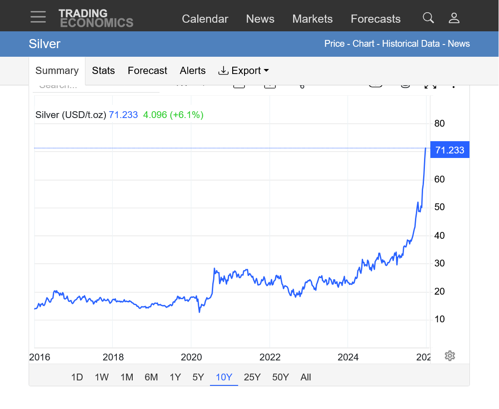
Task: Click the 71.233 current price label
Action: [449, 150]
